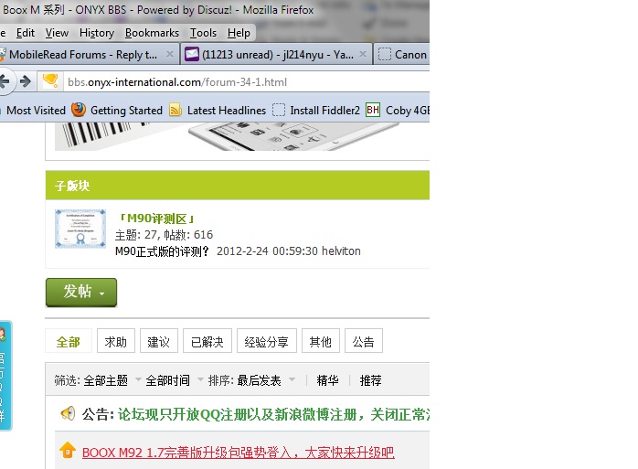Click the orange pinned thread arrow icon
This screenshot has width=638, height=469.
click(x=68, y=451)
